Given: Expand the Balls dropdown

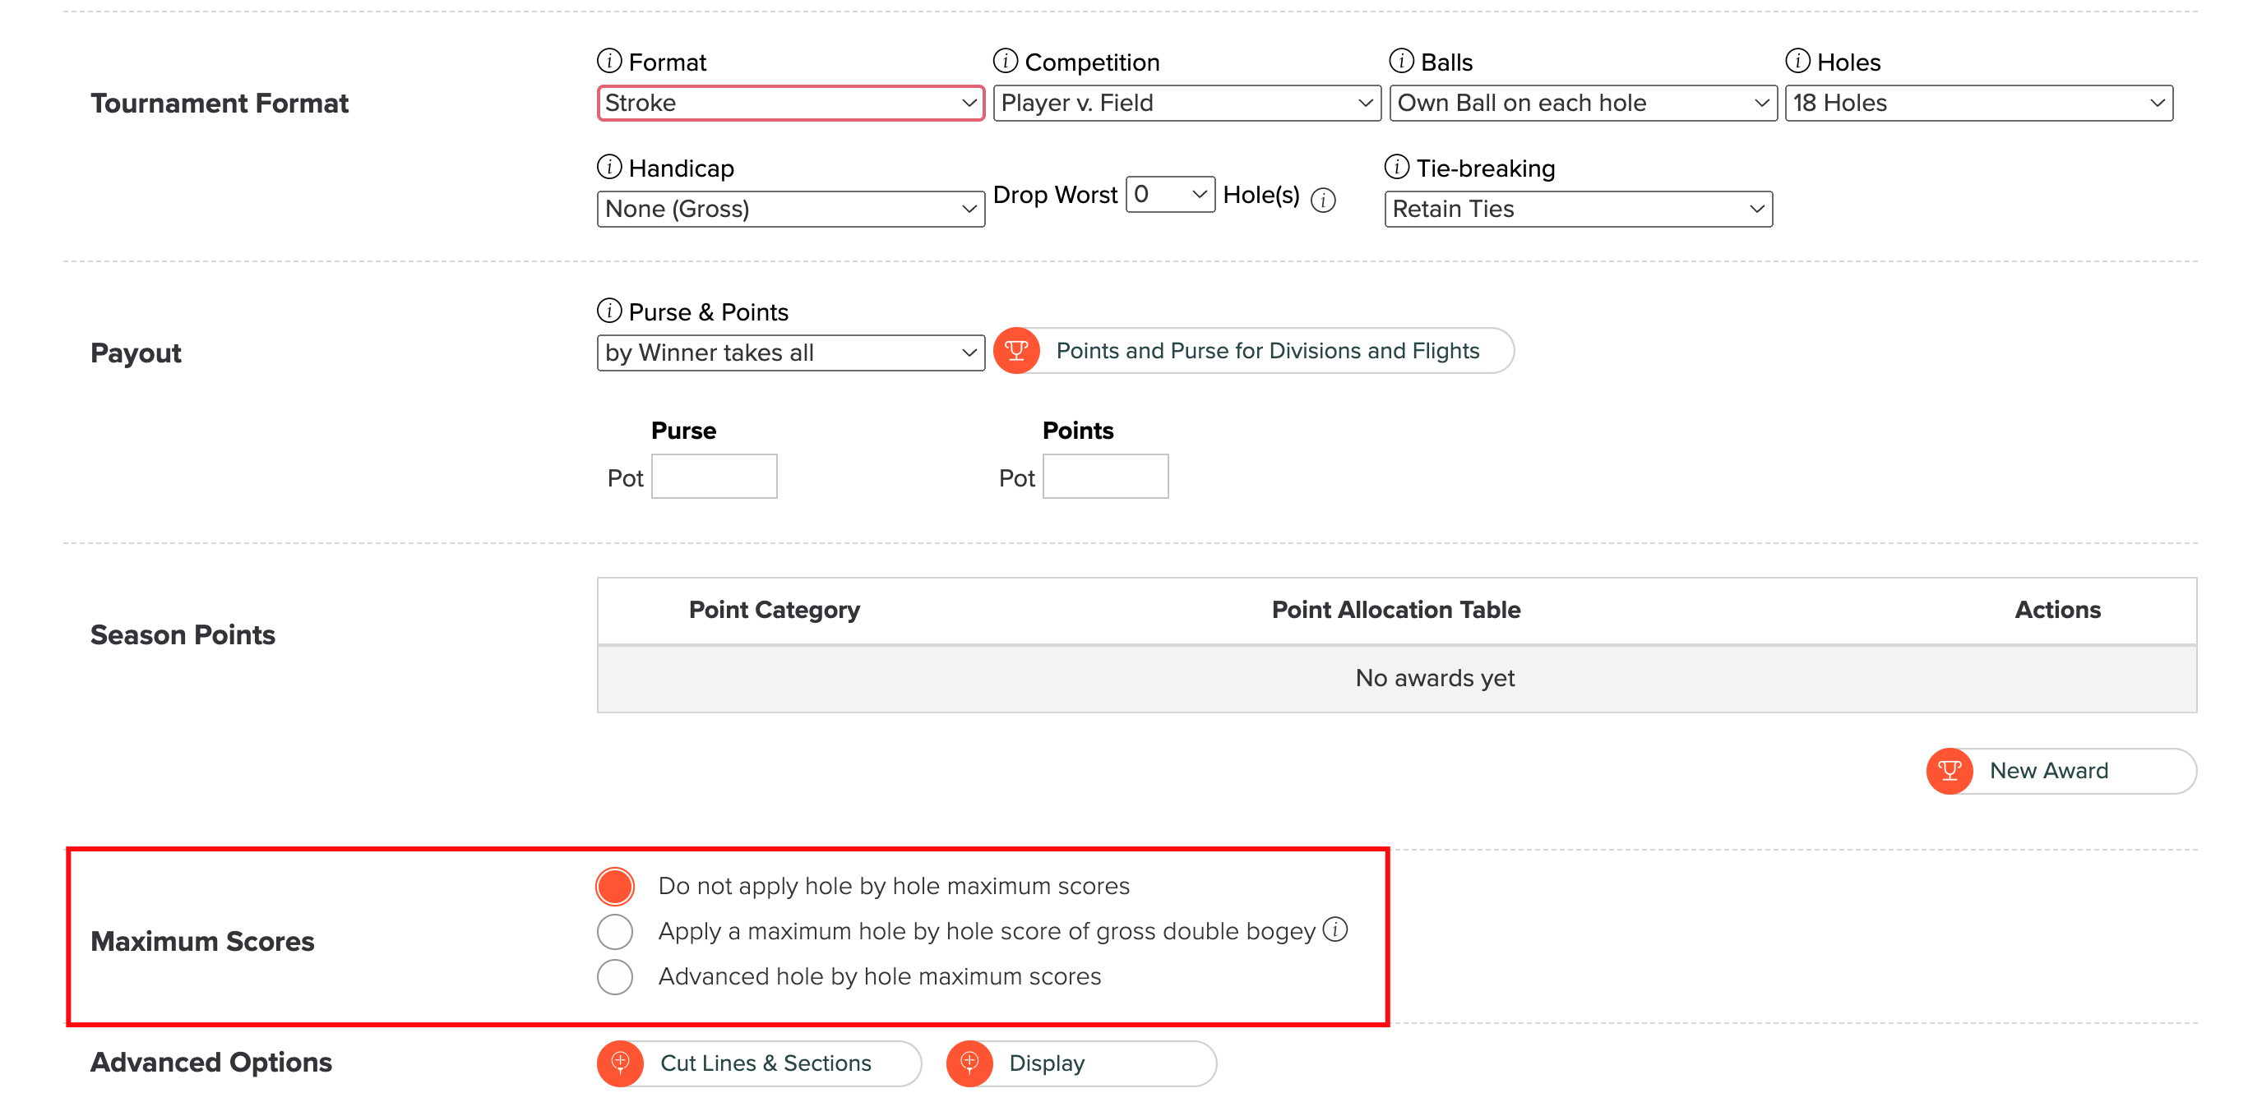Looking at the screenshot, I should [1583, 103].
